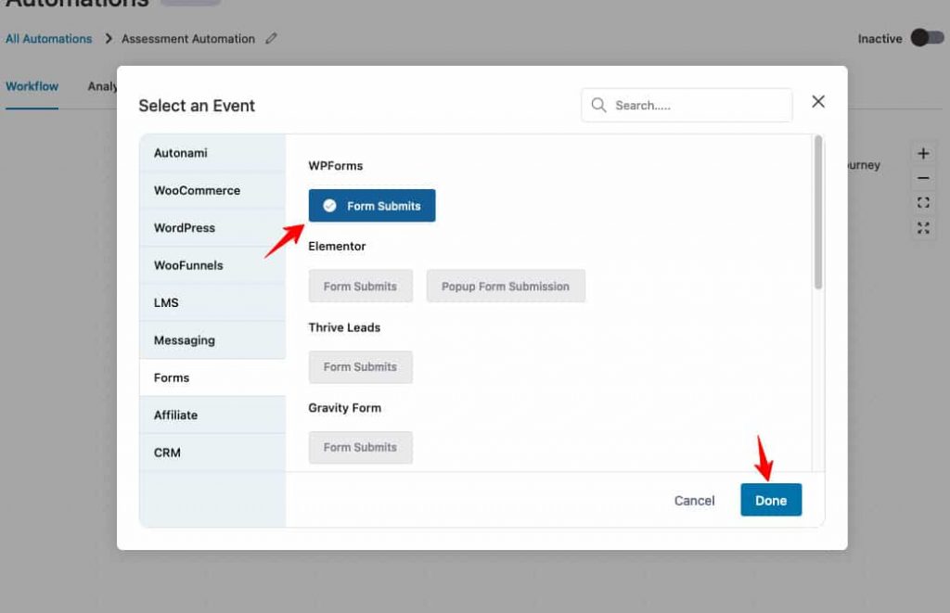
Task: Zoom out with the minus icon
Action: click(923, 178)
